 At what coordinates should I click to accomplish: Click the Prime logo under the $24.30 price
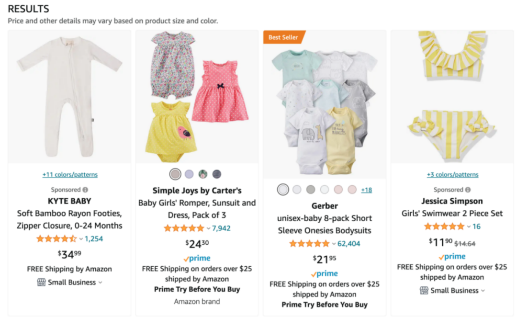(197, 259)
